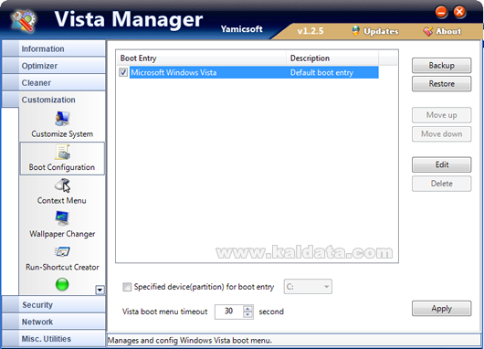Open the Customize System tool icon
This screenshot has width=484, height=349.
(x=62, y=119)
